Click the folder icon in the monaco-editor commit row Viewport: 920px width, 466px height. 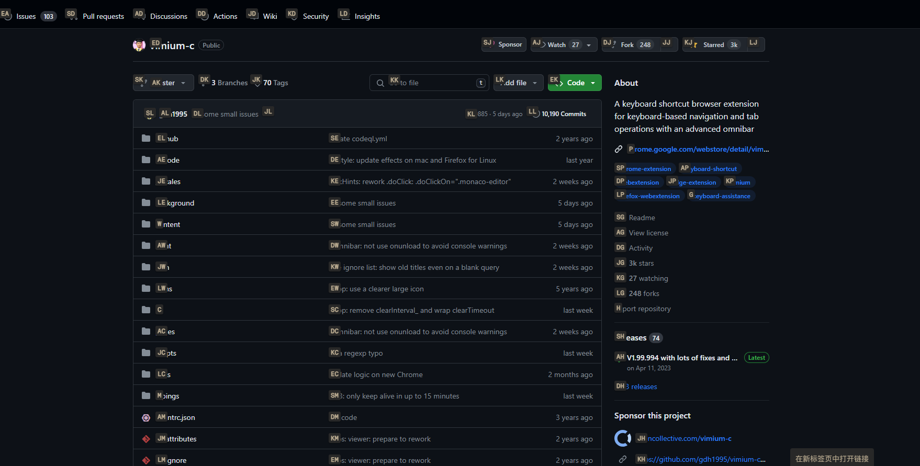[146, 181]
